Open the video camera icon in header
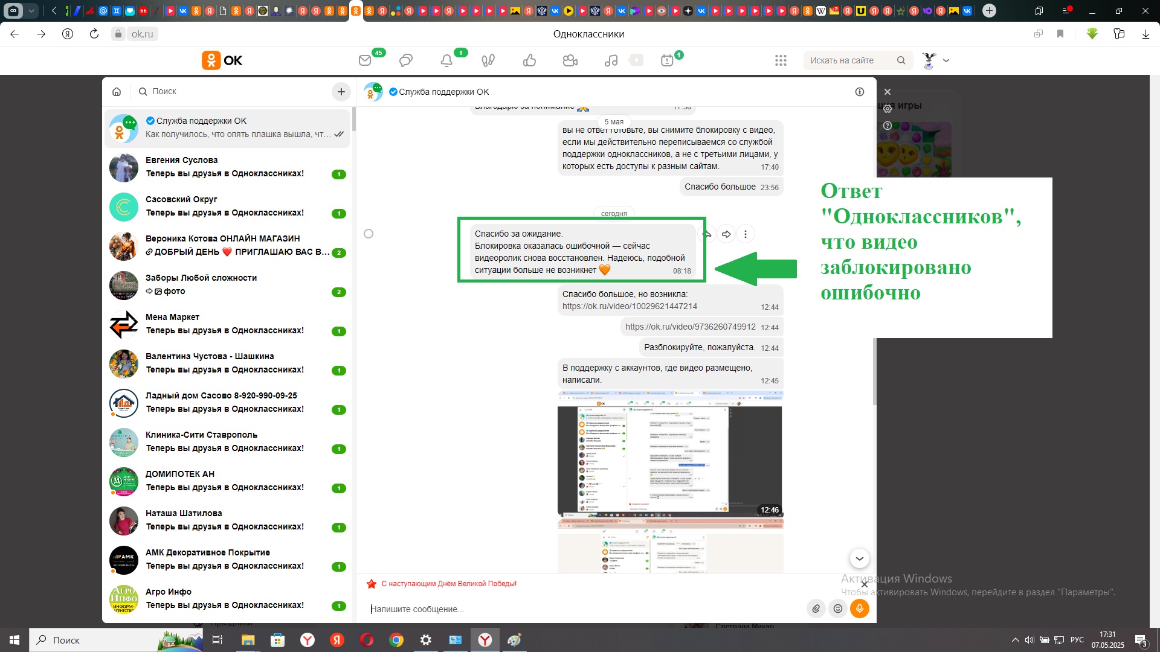Viewport: 1160px width, 652px height. coord(570,60)
